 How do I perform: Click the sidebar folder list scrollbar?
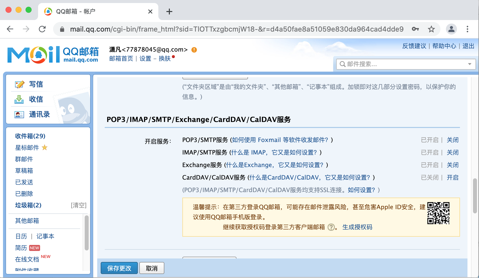click(86, 233)
